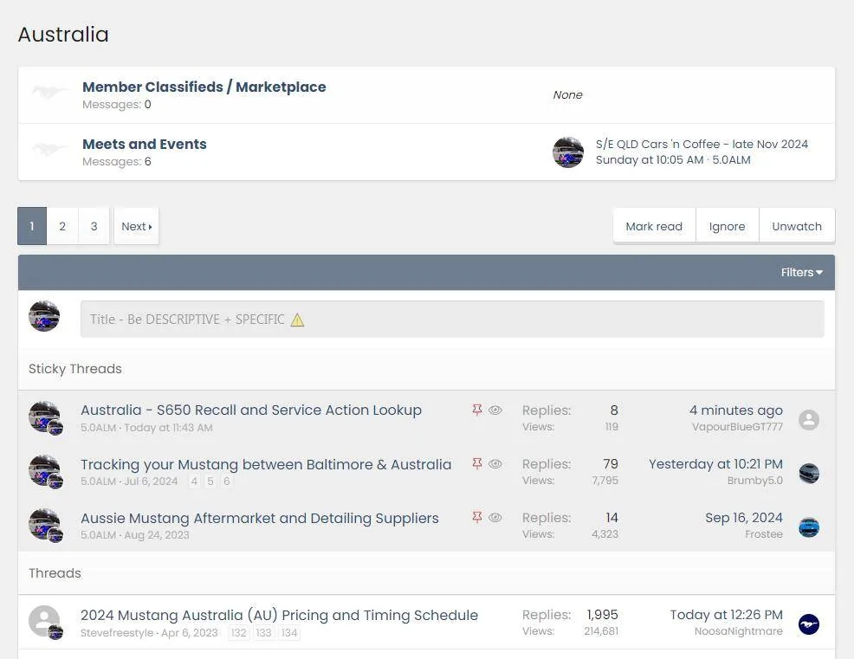Screen dimensions: 854x659
Task: Click 'Sunday at 10:05 AM' timestamp
Action: click(x=650, y=160)
